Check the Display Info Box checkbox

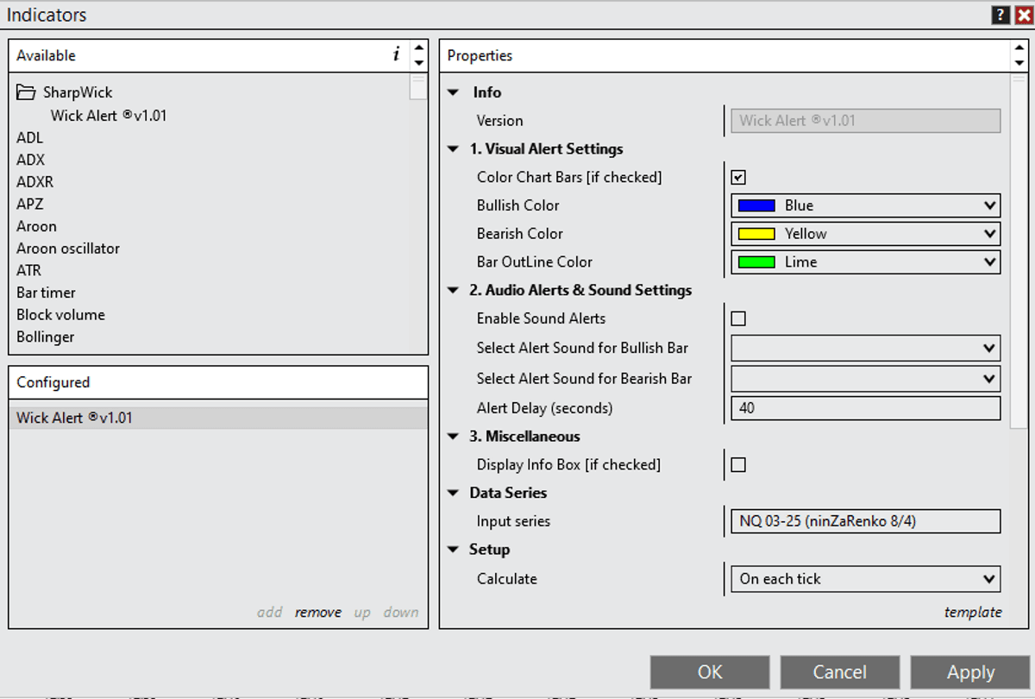point(738,465)
